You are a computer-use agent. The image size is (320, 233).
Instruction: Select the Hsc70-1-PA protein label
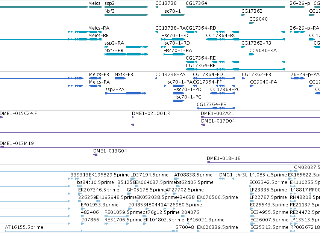[x=178, y=82]
